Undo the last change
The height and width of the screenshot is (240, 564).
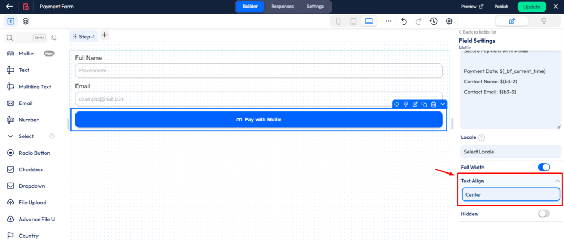tap(404, 21)
